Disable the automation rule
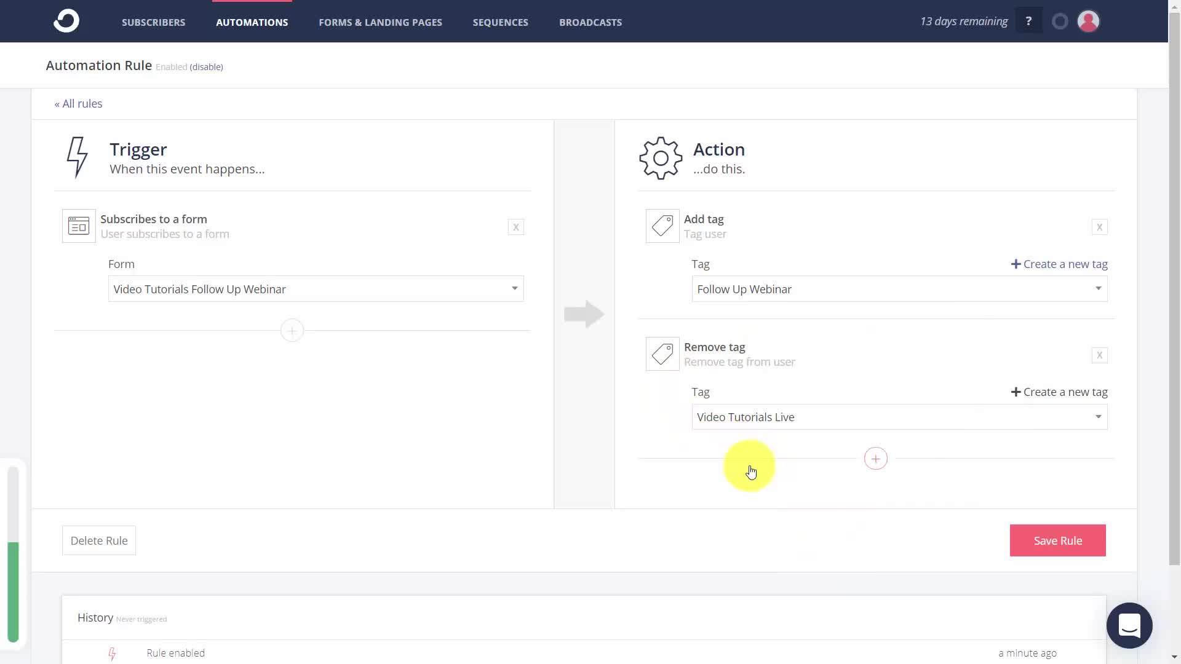The image size is (1181, 664). (x=206, y=67)
